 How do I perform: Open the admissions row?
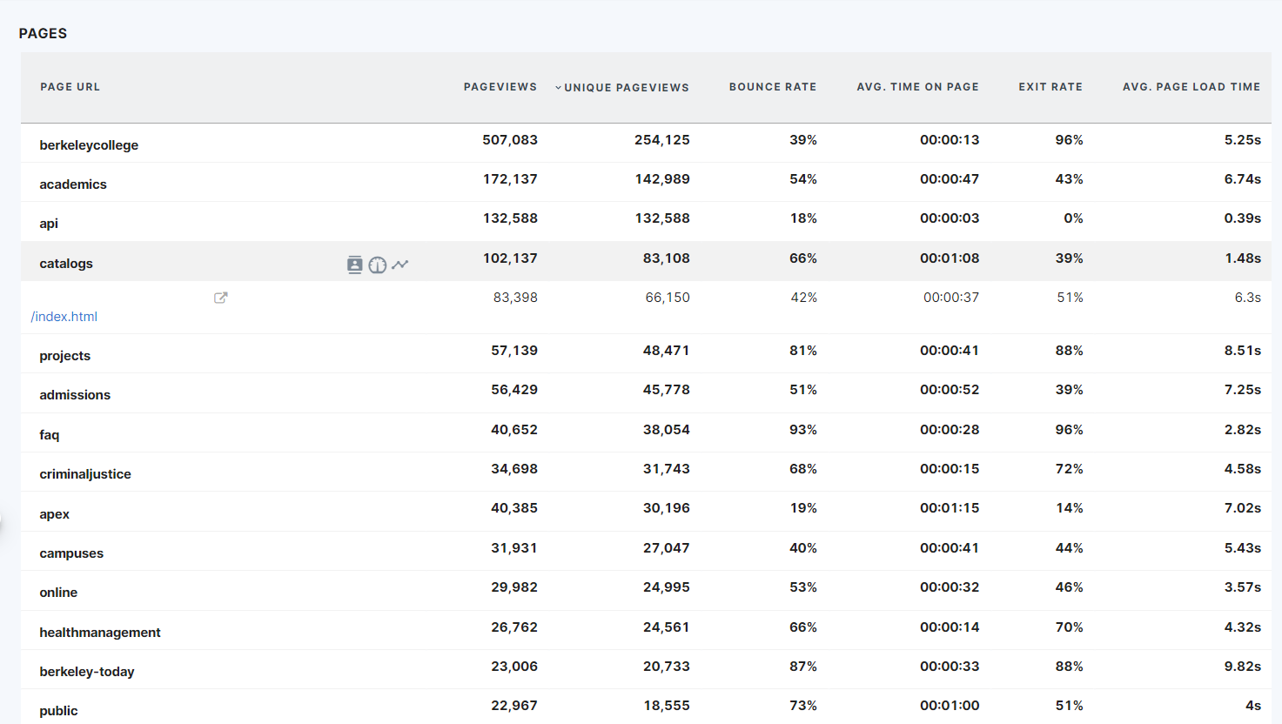point(75,395)
